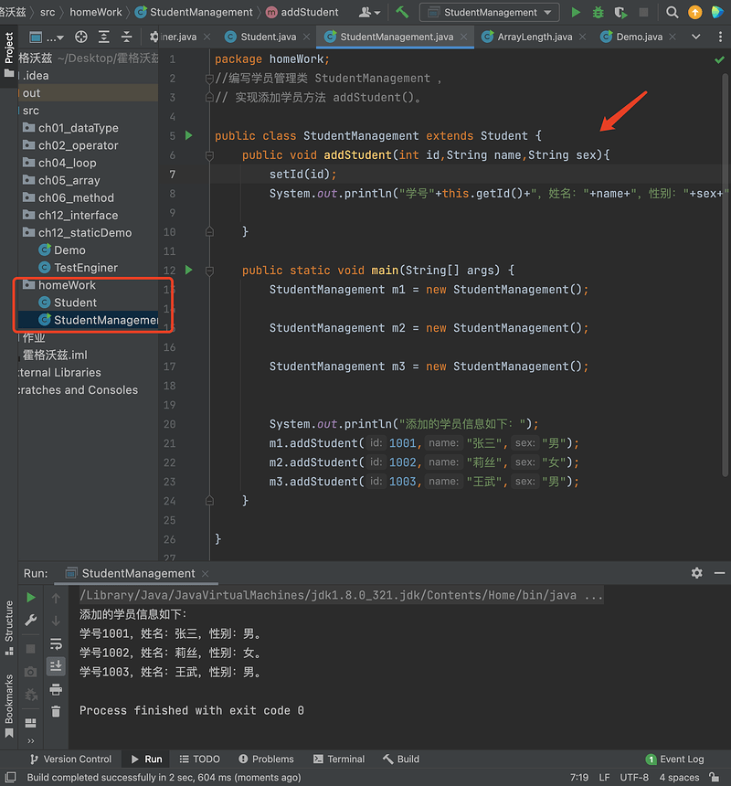This screenshot has width=731, height=786.
Task: Select ch12_interface folder
Action: point(79,215)
